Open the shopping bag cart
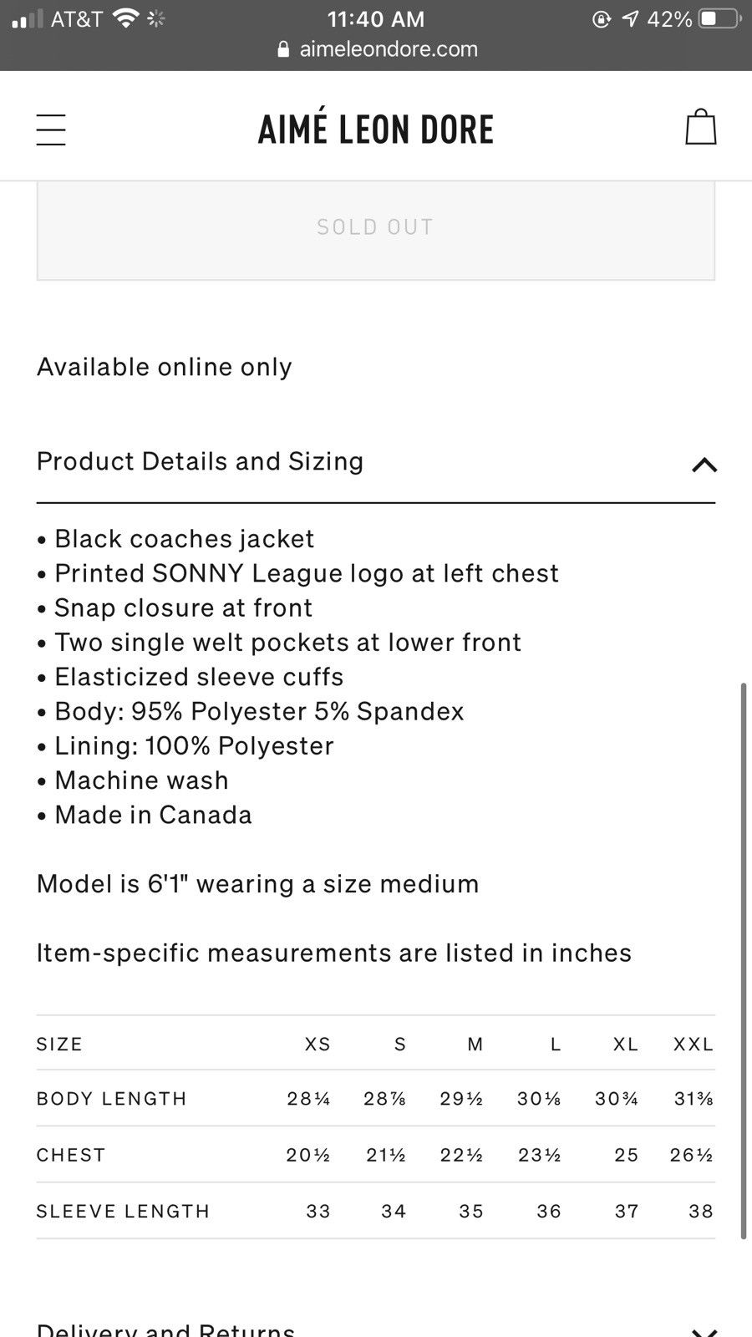The width and height of the screenshot is (752, 1337). [x=700, y=127]
